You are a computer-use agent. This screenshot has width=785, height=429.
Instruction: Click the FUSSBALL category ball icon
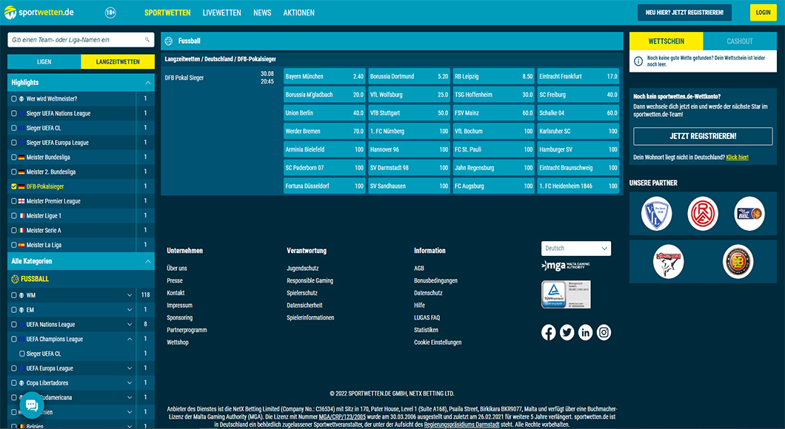[x=15, y=279]
